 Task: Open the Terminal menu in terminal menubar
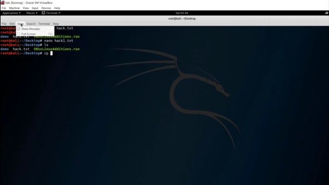[44, 24]
